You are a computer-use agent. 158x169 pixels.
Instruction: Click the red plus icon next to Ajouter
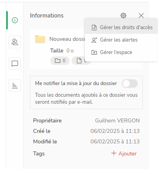pyautogui.click(x=114, y=153)
